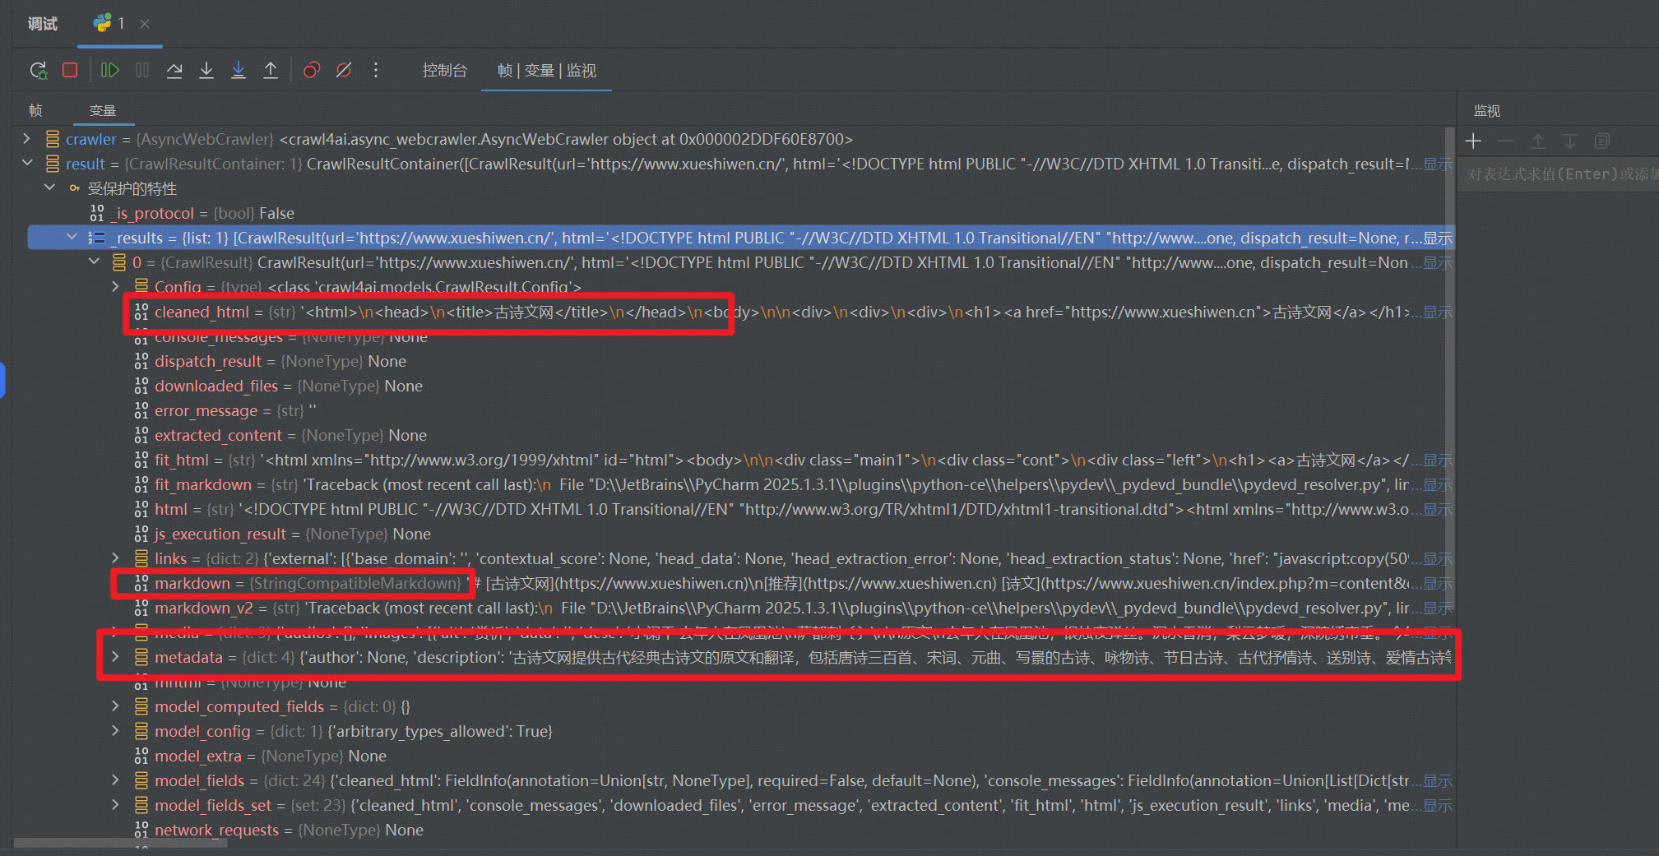This screenshot has height=856, width=1659.
Task: Expand the model_fields_set node
Action: [116, 805]
